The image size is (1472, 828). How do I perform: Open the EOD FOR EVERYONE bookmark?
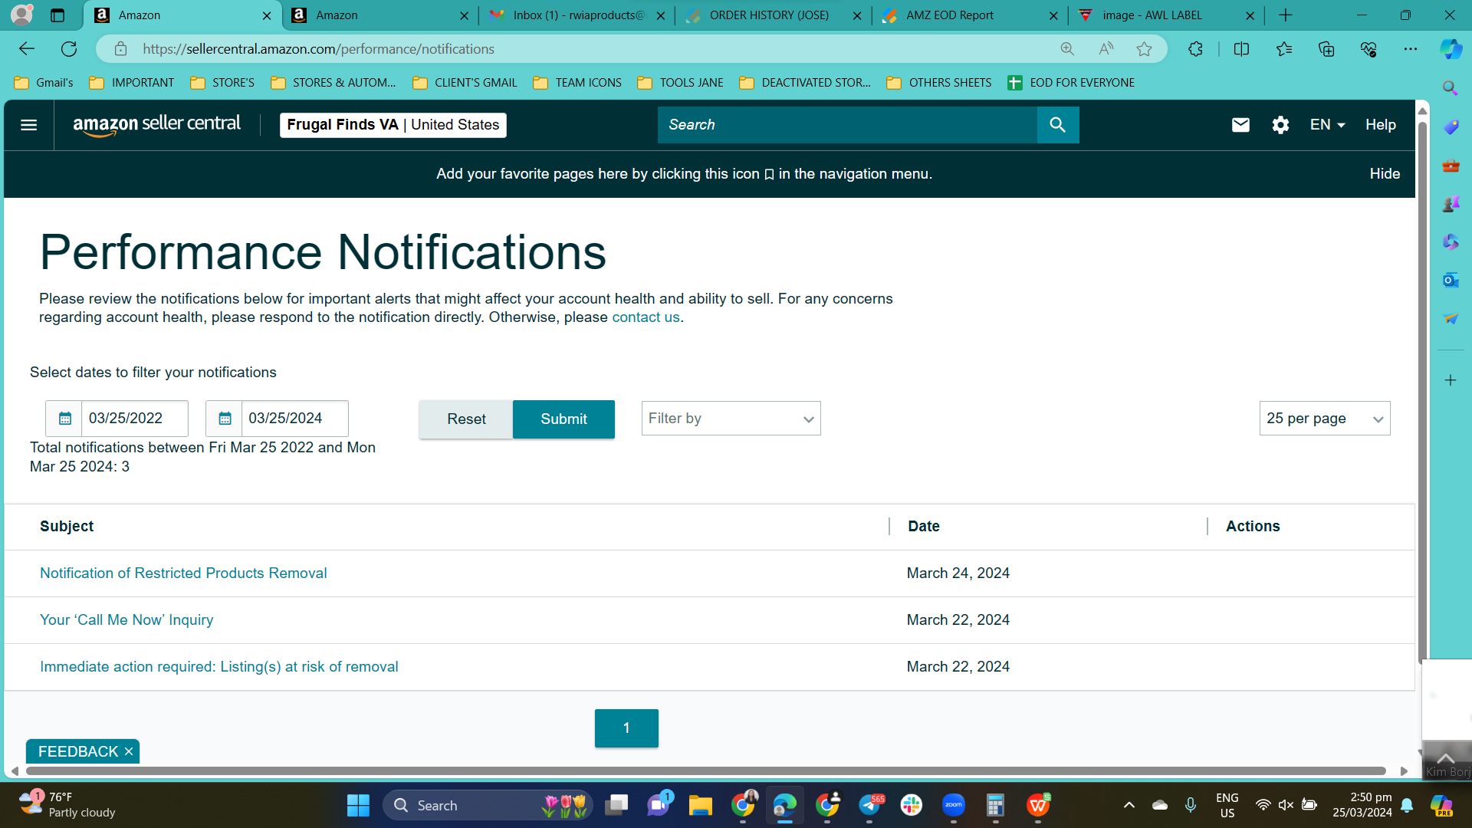[x=1071, y=83]
